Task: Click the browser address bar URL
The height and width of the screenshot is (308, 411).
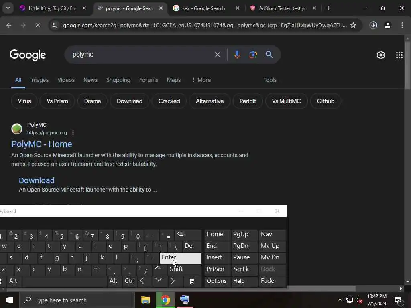Action: coord(205,25)
